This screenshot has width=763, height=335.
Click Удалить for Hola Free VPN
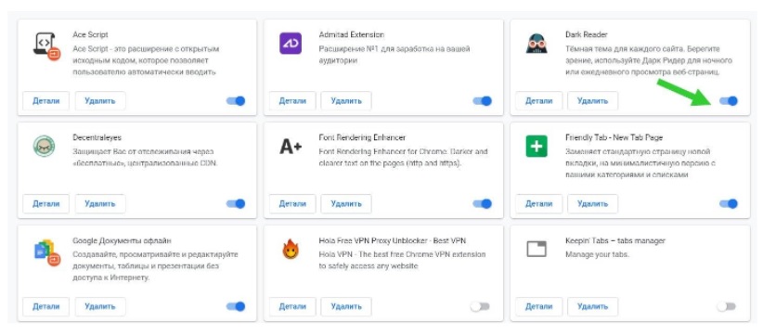(346, 306)
